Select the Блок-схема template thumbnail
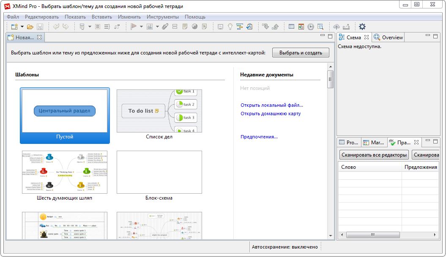 [x=159, y=172]
